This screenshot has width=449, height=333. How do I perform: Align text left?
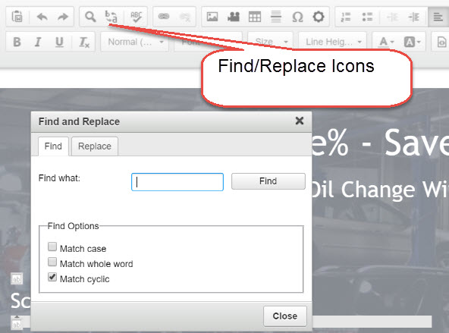click(x=438, y=17)
